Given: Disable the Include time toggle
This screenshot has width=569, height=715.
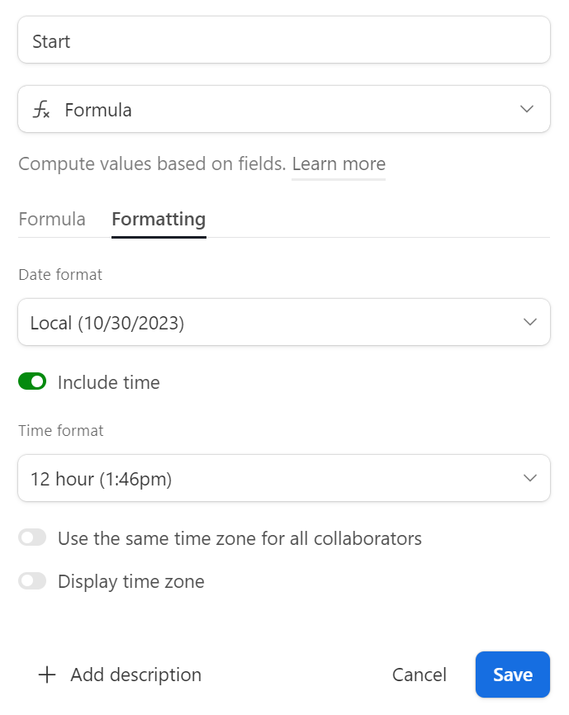Looking at the screenshot, I should 32,381.
